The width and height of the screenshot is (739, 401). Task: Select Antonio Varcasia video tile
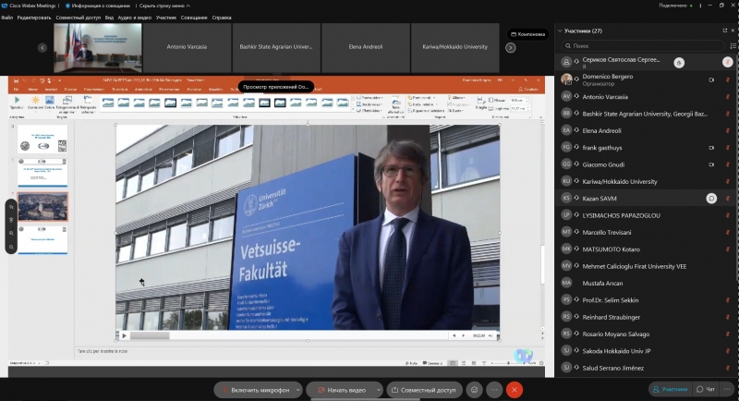click(x=187, y=47)
